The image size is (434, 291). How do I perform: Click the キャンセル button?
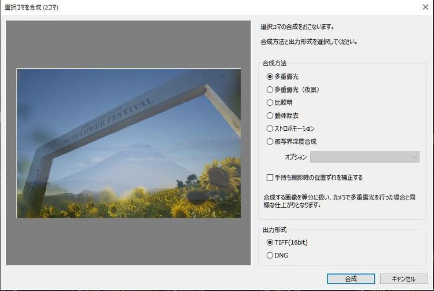tap(403, 279)
